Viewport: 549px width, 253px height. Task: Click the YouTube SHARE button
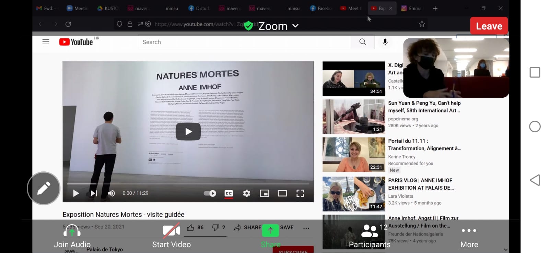pos(247,227)
